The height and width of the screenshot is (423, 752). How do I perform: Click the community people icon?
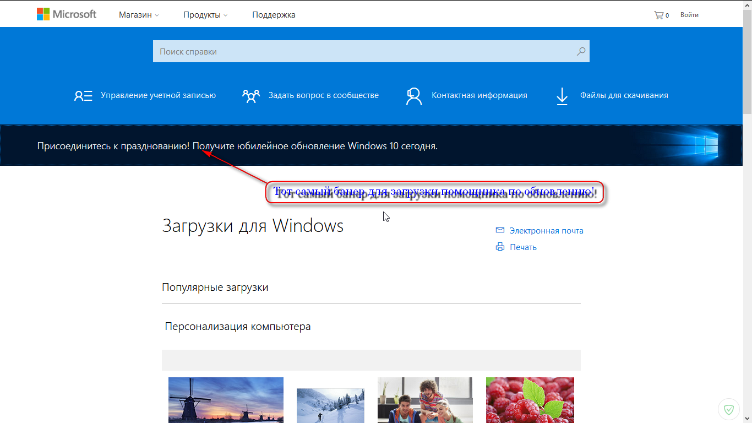pos(251,96)
